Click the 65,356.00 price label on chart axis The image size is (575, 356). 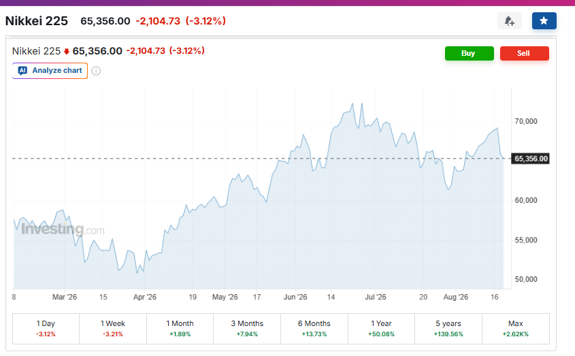tap(531, 159)
